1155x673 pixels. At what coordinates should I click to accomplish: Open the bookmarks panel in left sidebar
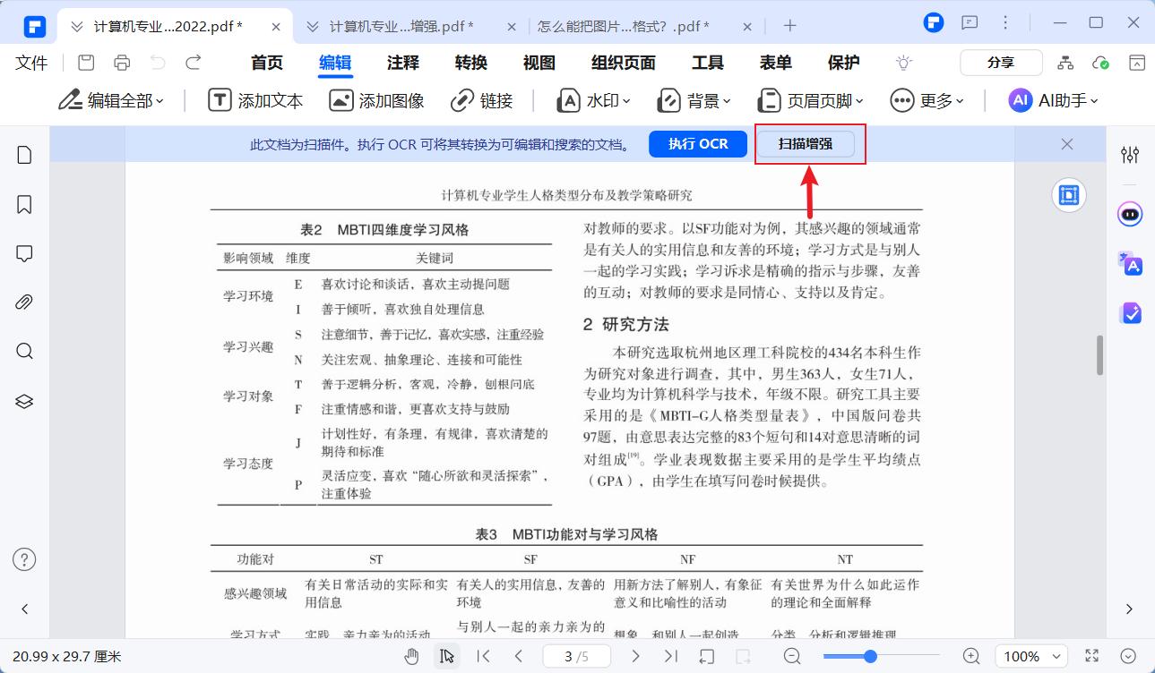(x=24, y=204)
